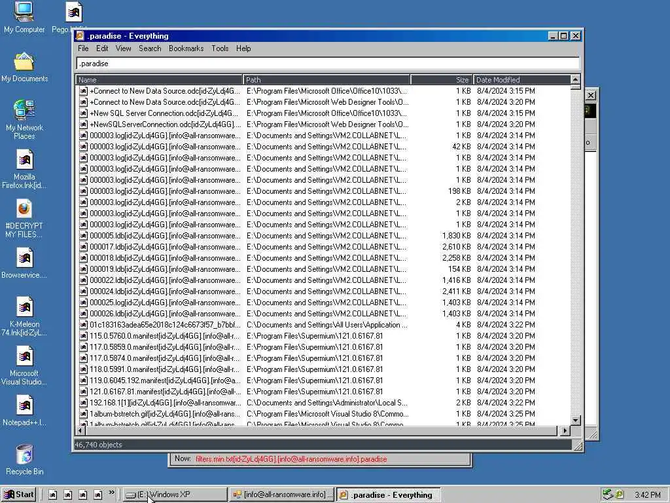
Task: Open the View menu
Action: (x=123, y=48)
